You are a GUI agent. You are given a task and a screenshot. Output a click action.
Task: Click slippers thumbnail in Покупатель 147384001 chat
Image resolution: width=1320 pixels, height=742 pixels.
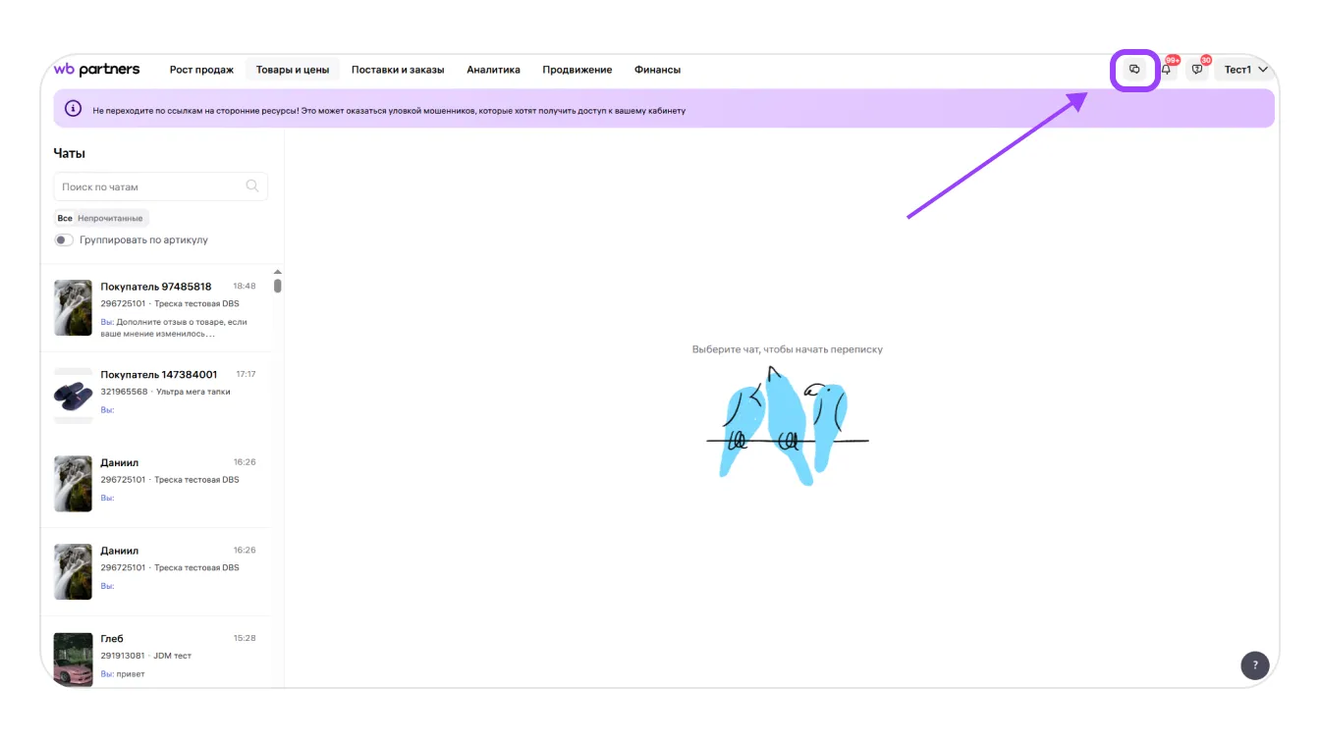73,396
